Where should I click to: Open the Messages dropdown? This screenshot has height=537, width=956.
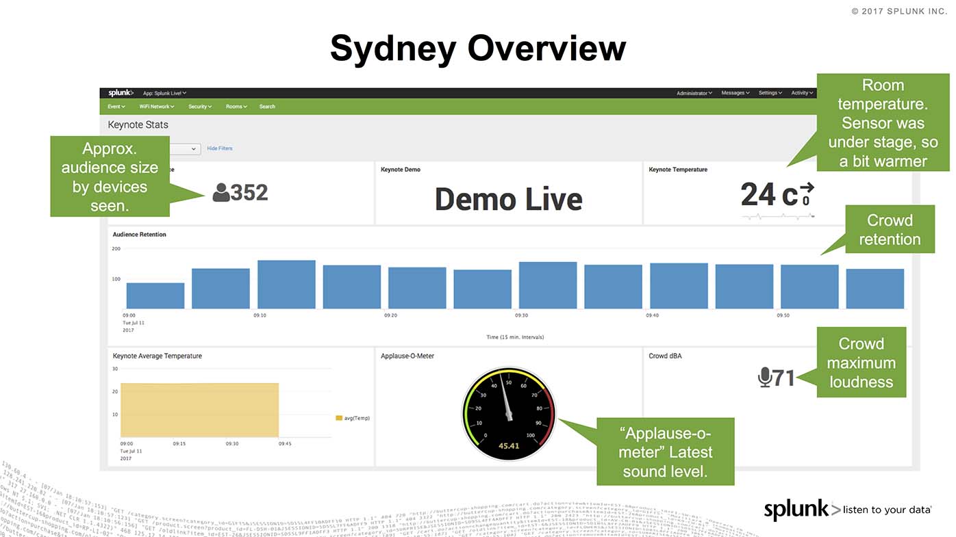pos(735,93)
